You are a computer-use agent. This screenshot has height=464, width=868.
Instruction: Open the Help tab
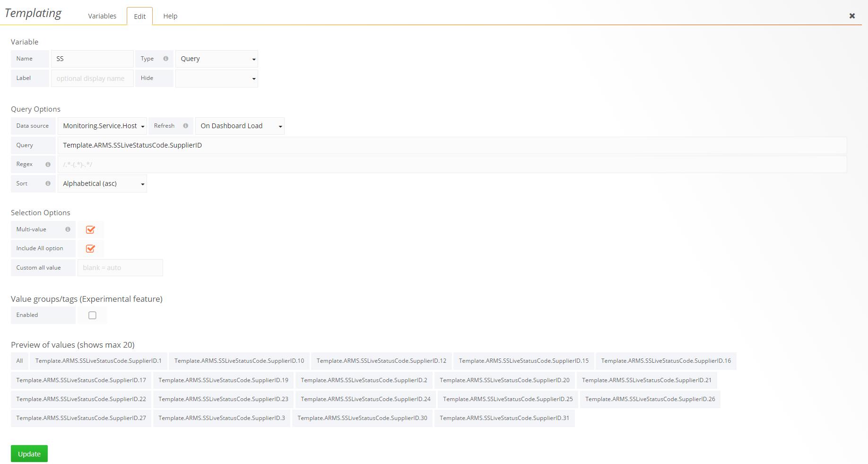tap(170, 16)
